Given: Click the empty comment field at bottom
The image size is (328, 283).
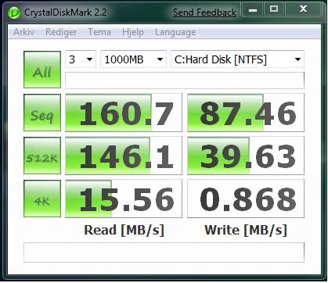Looking at the screenshot, I should 164,253.
